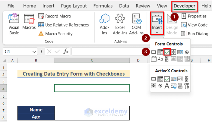
Task: Pick the Form Controls Combo Box
Action: [x=160, y=52]
